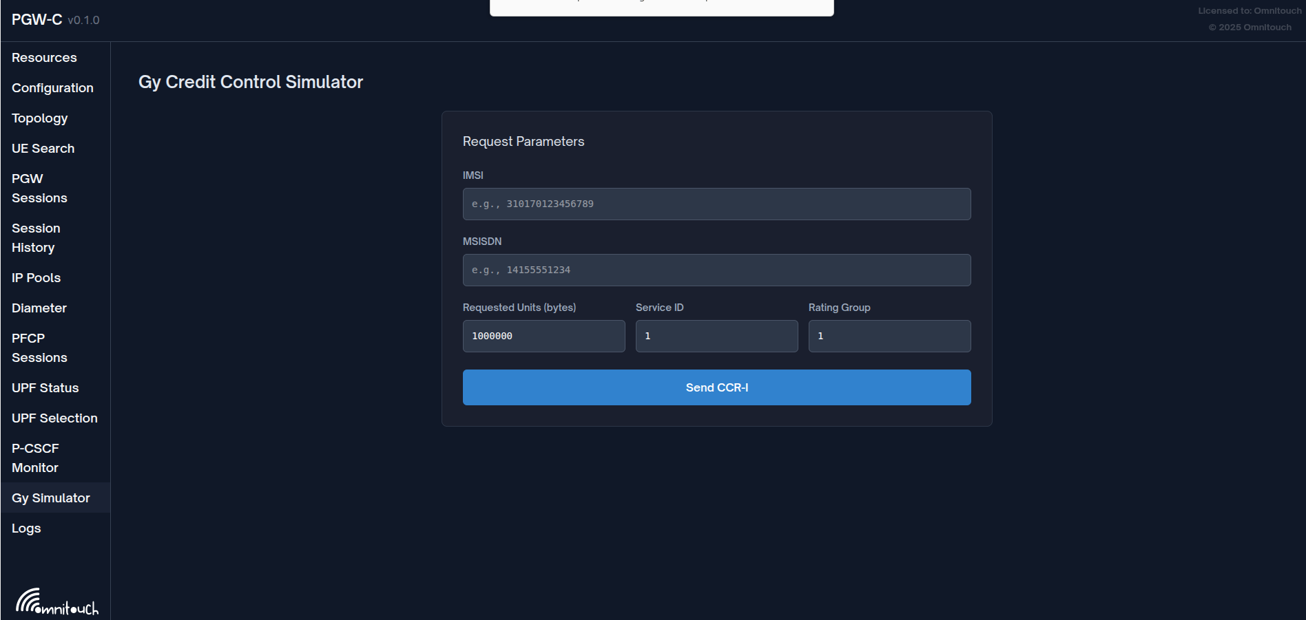Open the Logs page
This screenshot has width=1306, height=620.
click(26, 528)
